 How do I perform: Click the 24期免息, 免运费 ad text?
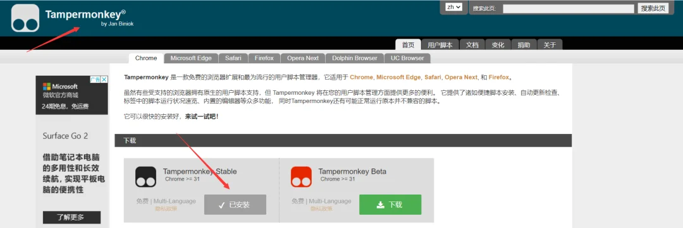pos(65,106)
